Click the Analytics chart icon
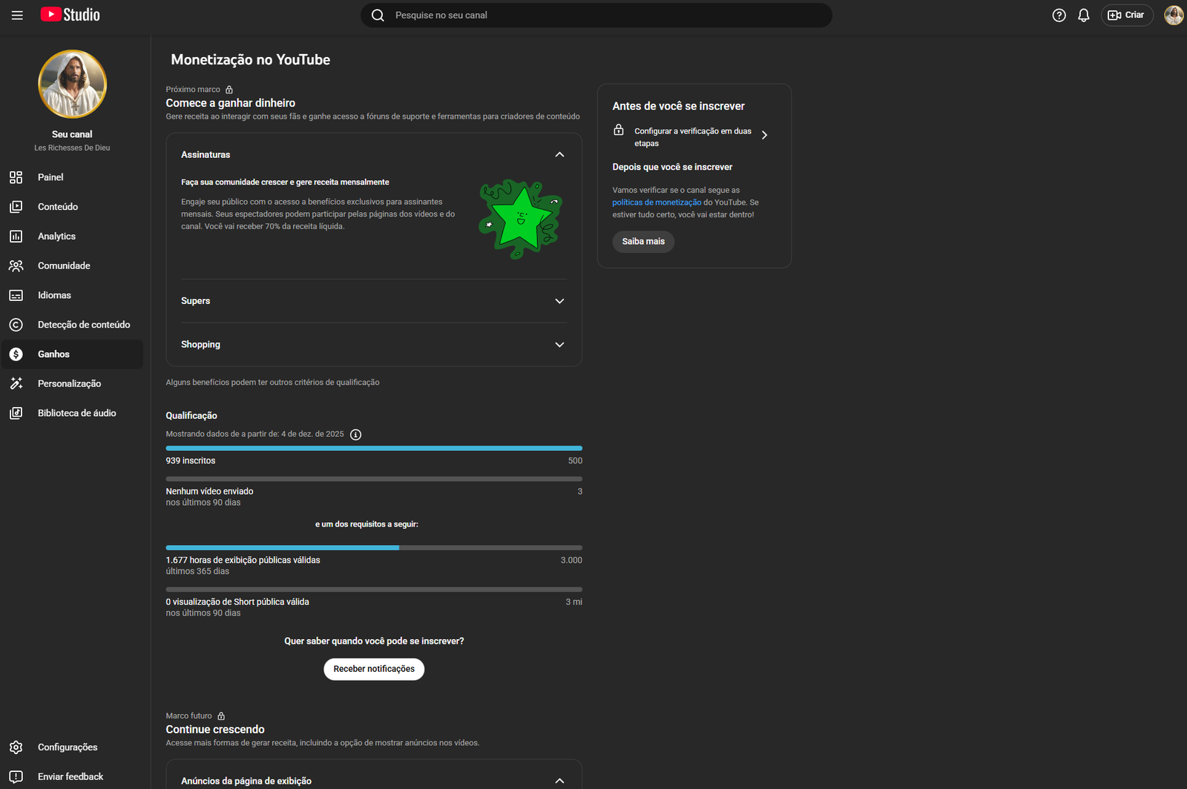1187x789 pixels. 16,237
